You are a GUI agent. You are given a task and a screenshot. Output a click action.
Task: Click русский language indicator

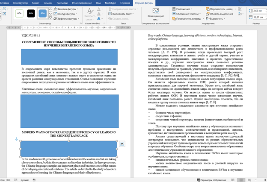click(24, 180)
